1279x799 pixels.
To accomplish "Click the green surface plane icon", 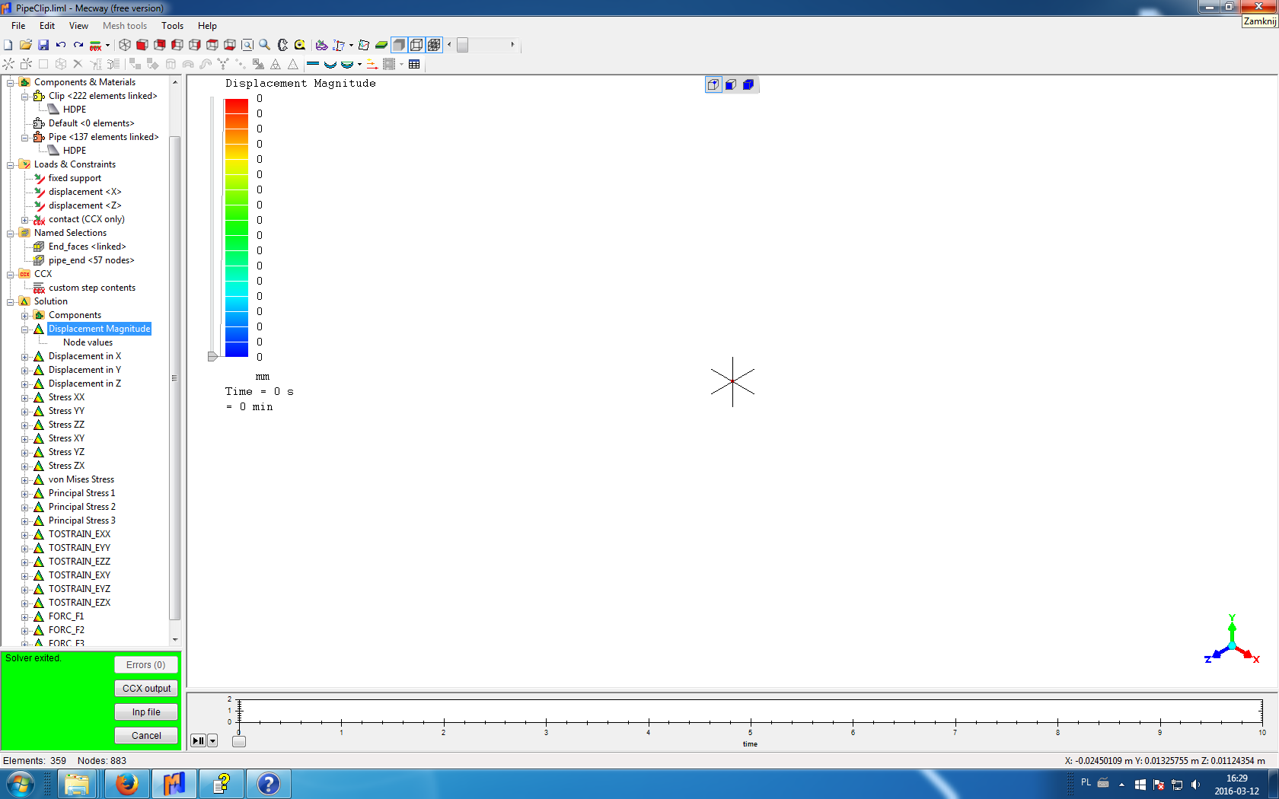I will click(381, 45).
